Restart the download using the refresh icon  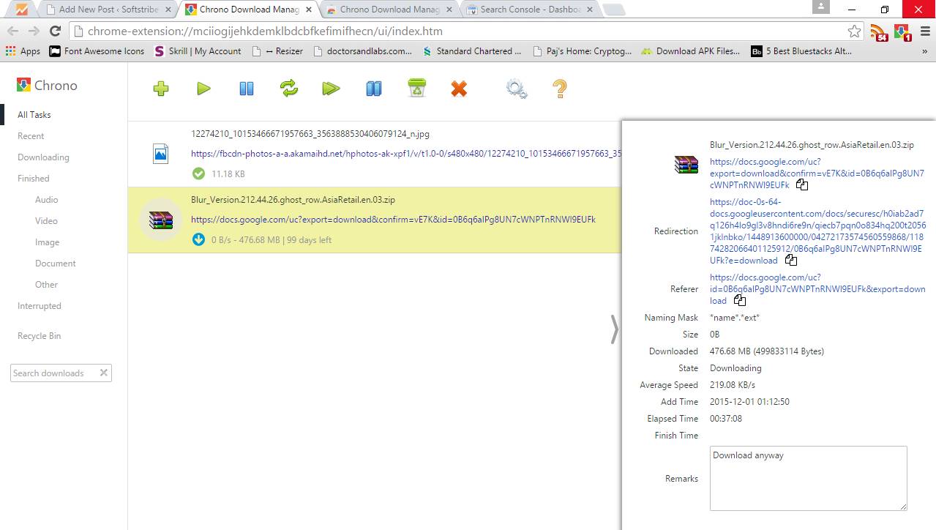coord(288,88)
